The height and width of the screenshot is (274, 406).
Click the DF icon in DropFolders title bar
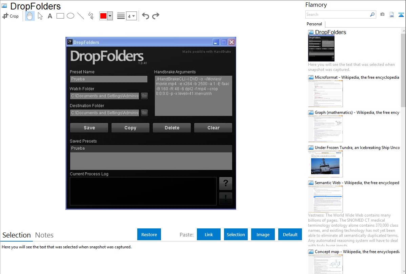point(70,42)
